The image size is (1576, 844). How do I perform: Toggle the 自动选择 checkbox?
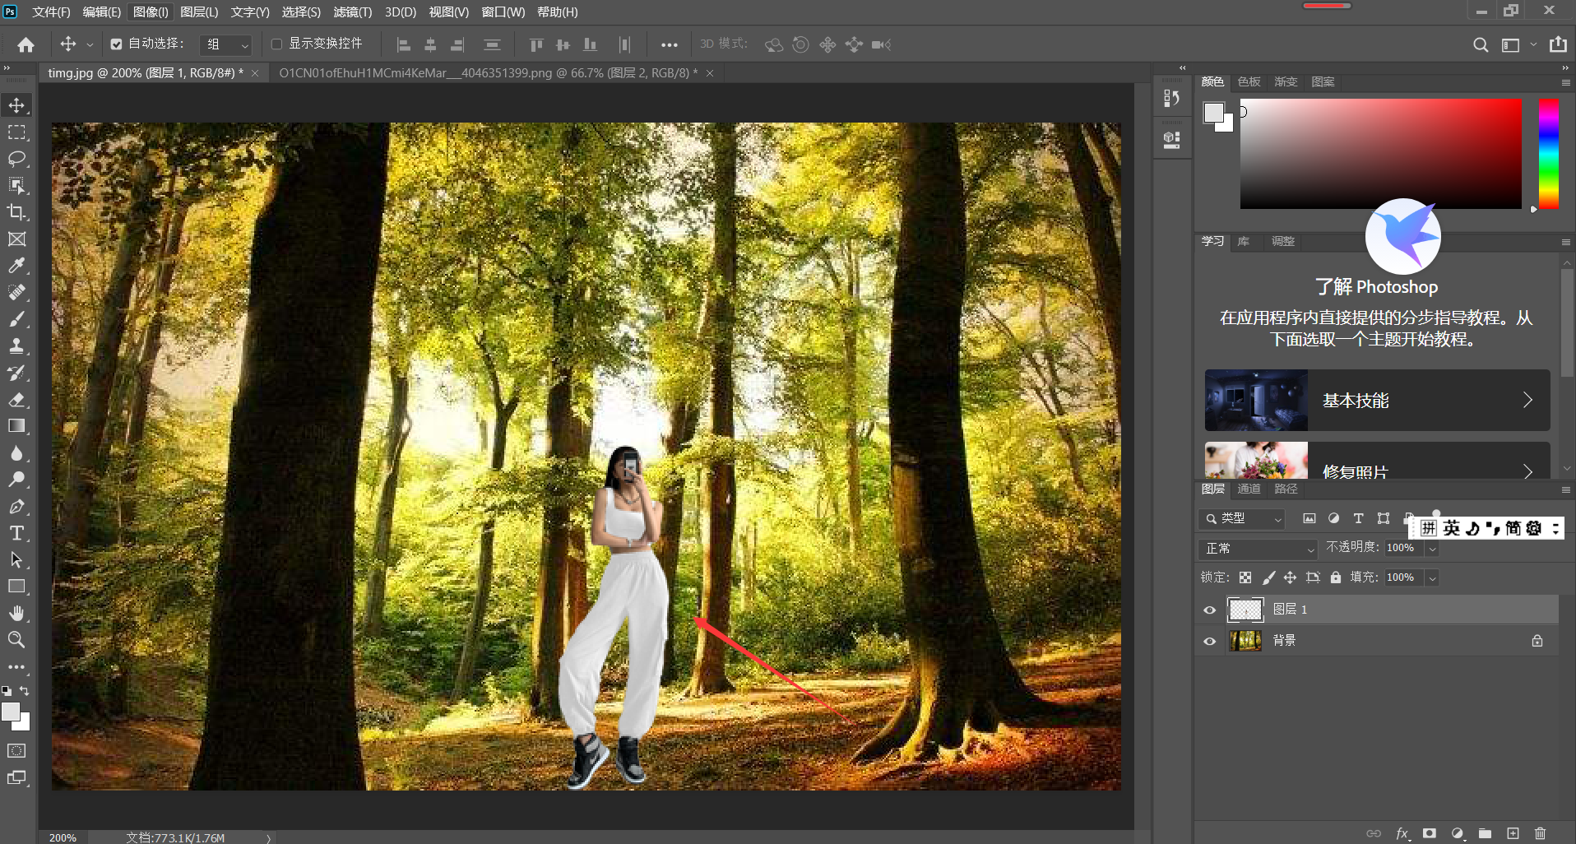[x=117, y=44]
